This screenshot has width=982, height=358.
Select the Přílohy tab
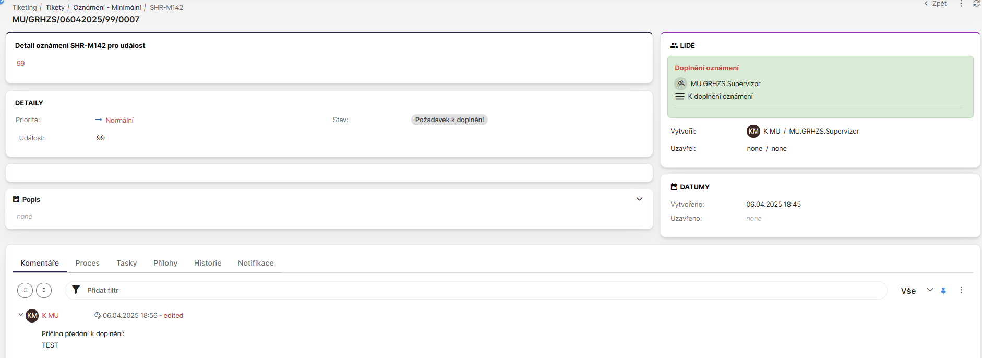pos(165,263)
